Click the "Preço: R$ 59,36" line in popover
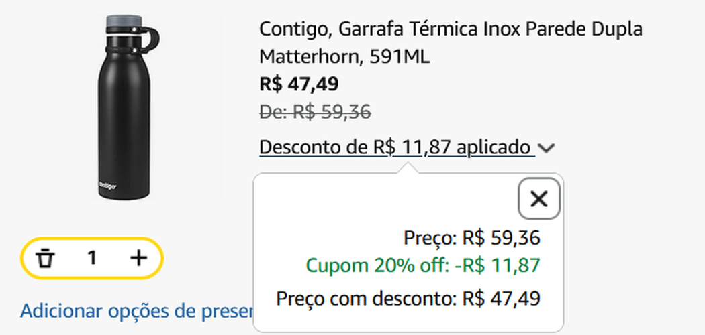Image resolution: width=705 pixels, height=335 pixels. [472, 238]
